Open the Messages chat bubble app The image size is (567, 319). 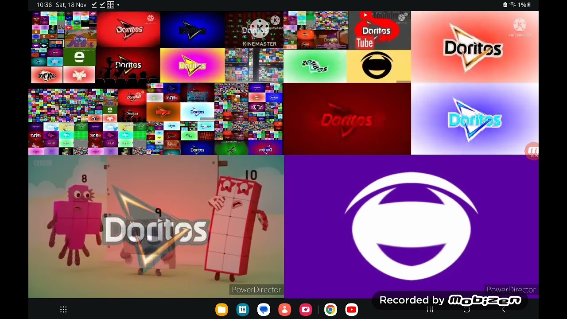pos(264,310)
